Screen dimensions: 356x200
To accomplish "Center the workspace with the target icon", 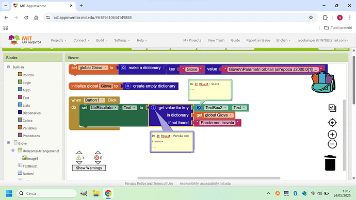I will [x=332, y=123].
